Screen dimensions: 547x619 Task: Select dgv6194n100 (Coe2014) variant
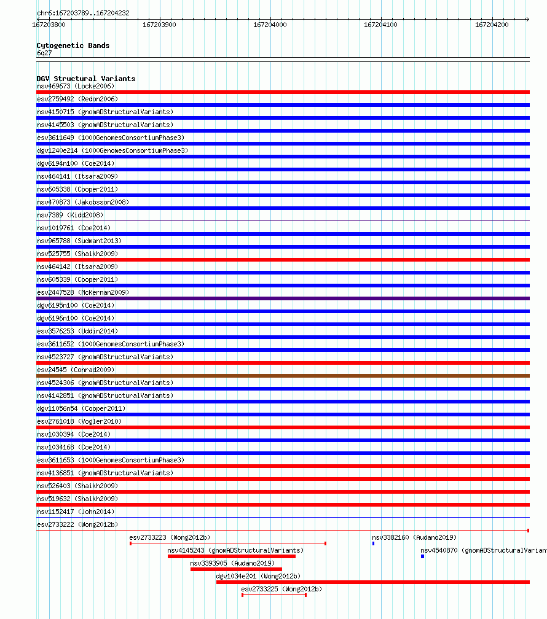pos(76,163)
